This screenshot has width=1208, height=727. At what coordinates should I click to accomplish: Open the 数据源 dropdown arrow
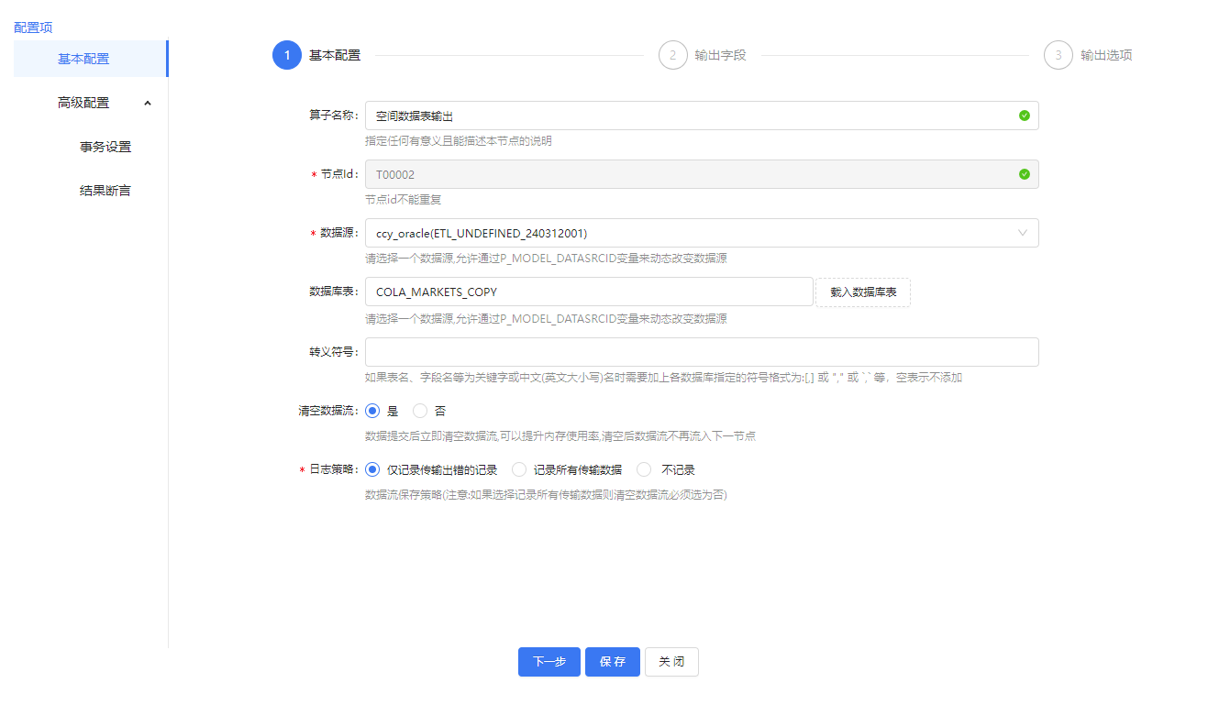click(1023, 233)
